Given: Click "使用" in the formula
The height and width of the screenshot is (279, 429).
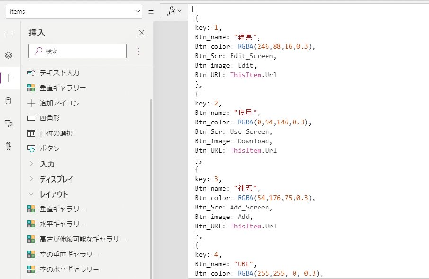Looking at the screenshot, I should point(245,113).
